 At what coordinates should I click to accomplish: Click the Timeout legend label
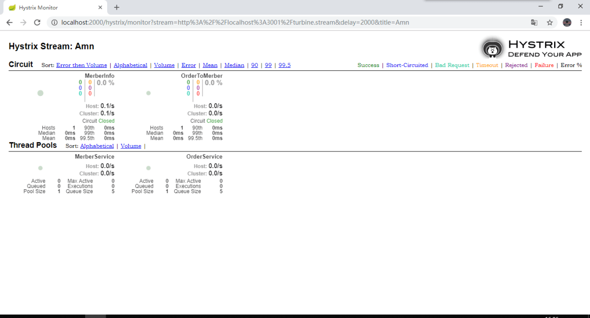(487, 65)
